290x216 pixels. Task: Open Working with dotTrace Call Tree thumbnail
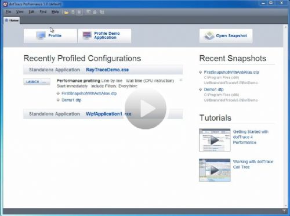215,170
